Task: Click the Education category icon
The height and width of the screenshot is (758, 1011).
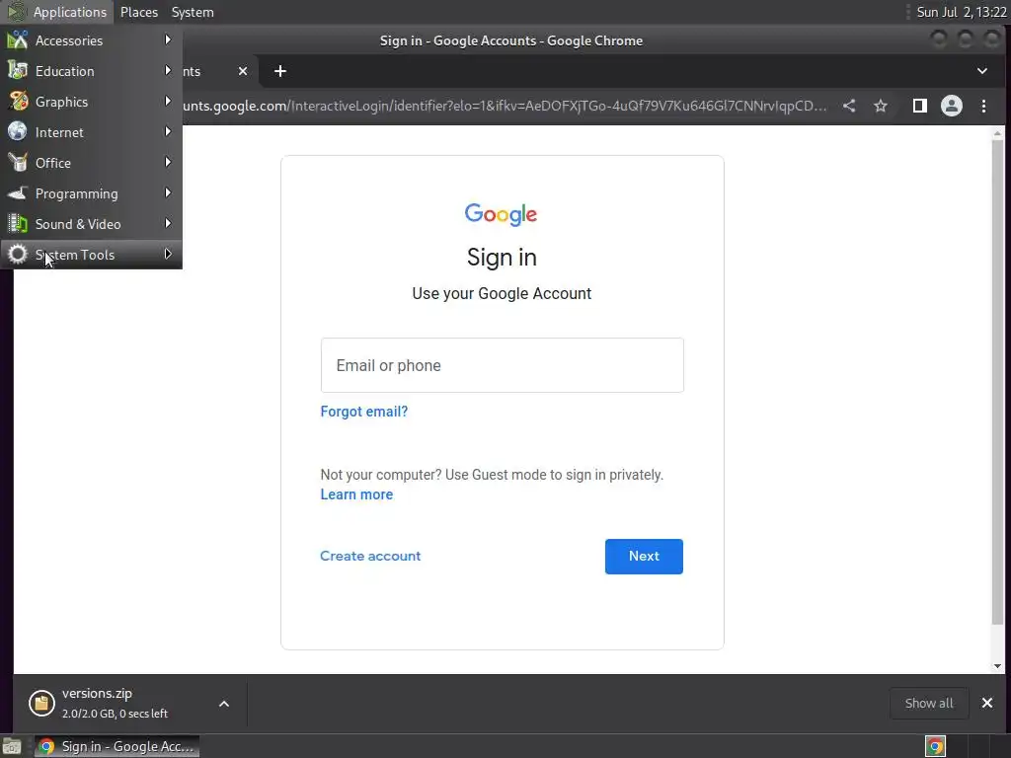Action: coord(18,70)
